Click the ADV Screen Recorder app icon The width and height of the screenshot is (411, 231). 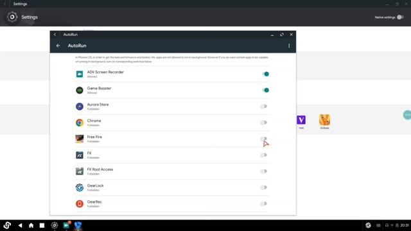pos(80,74)
